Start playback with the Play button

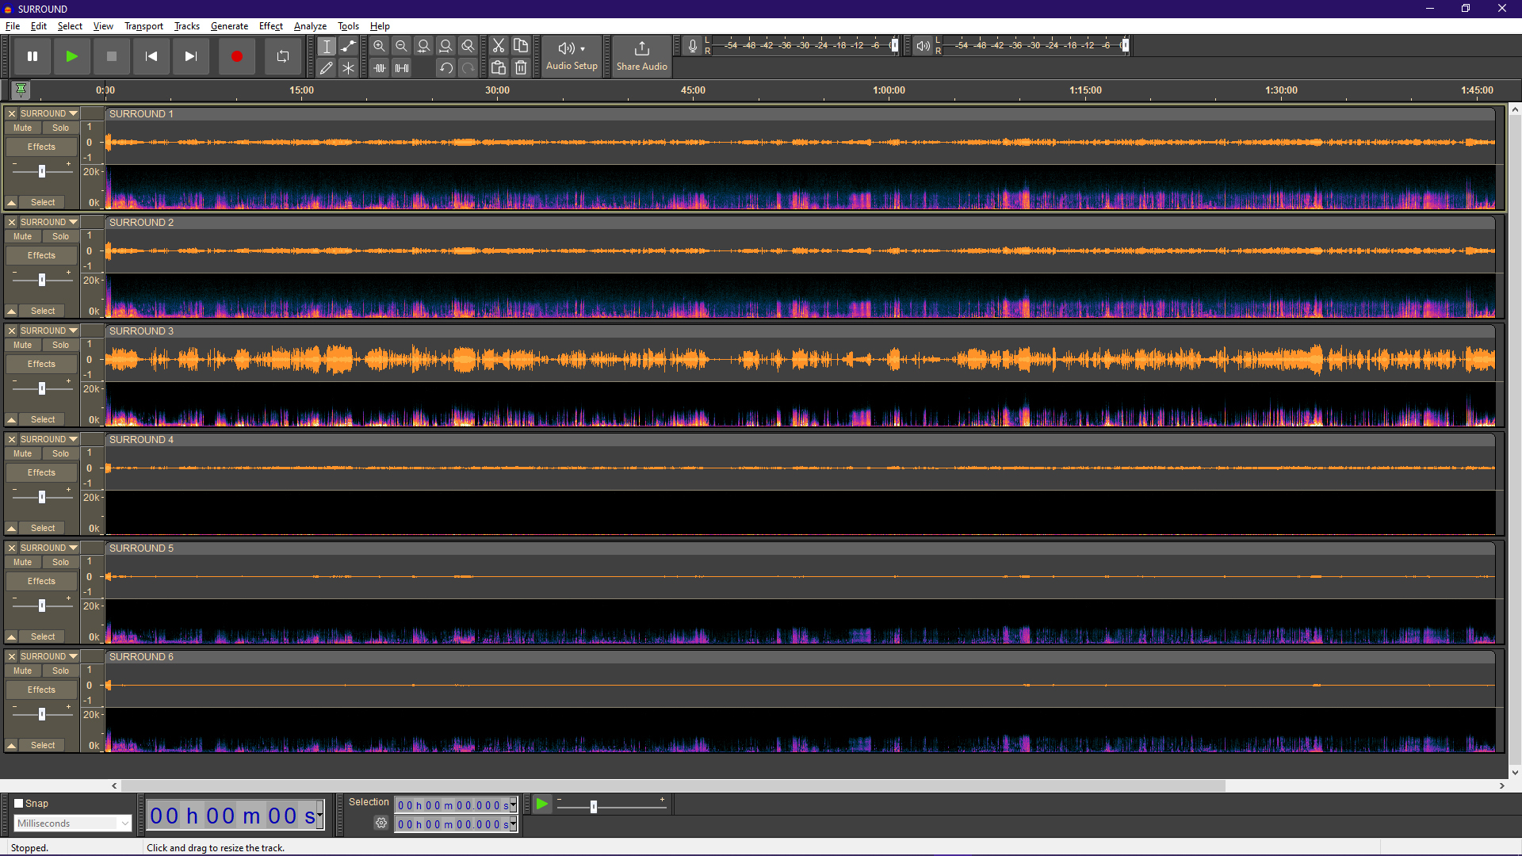point(72,56)
